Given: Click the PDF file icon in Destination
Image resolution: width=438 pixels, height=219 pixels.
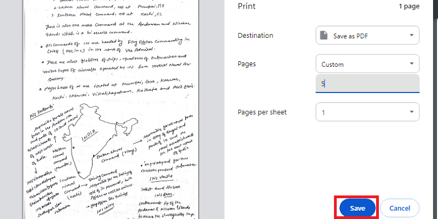Looking at the screenshot, I should (x=324, y=36).
